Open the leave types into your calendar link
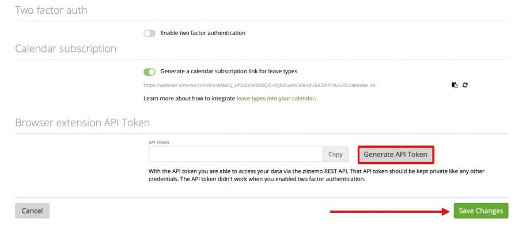 pos(275,99)
